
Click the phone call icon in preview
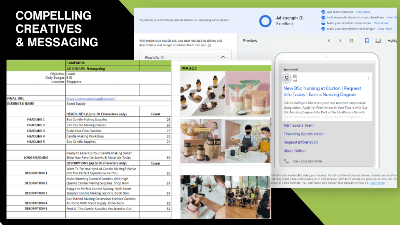pos(287,161)
